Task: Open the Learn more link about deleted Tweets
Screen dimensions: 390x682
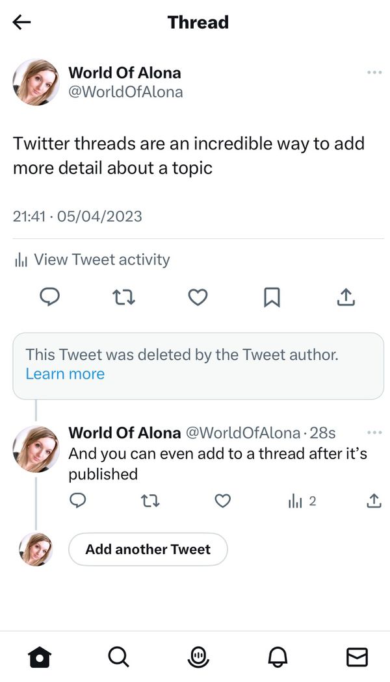Action: tap(64, 373)
